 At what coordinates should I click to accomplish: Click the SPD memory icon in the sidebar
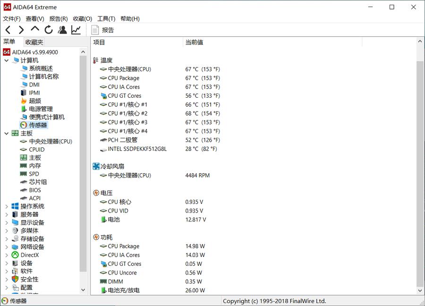pyautogui.click(x=24, y=174)
